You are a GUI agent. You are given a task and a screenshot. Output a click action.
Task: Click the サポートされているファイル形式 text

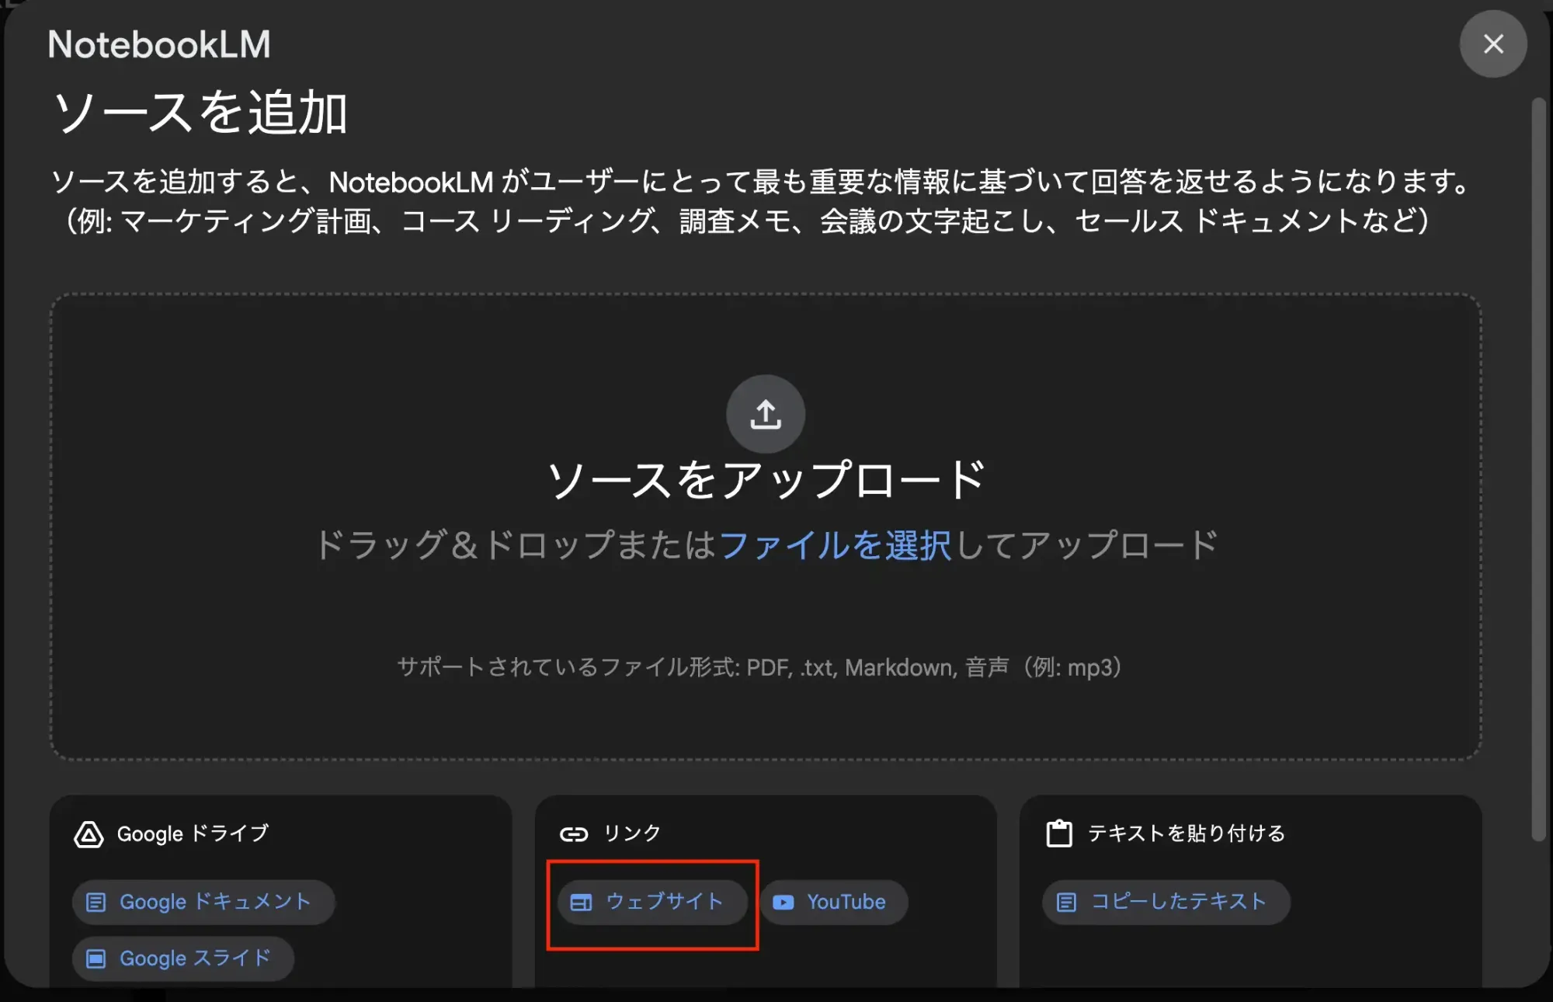(x=759, y=667)
